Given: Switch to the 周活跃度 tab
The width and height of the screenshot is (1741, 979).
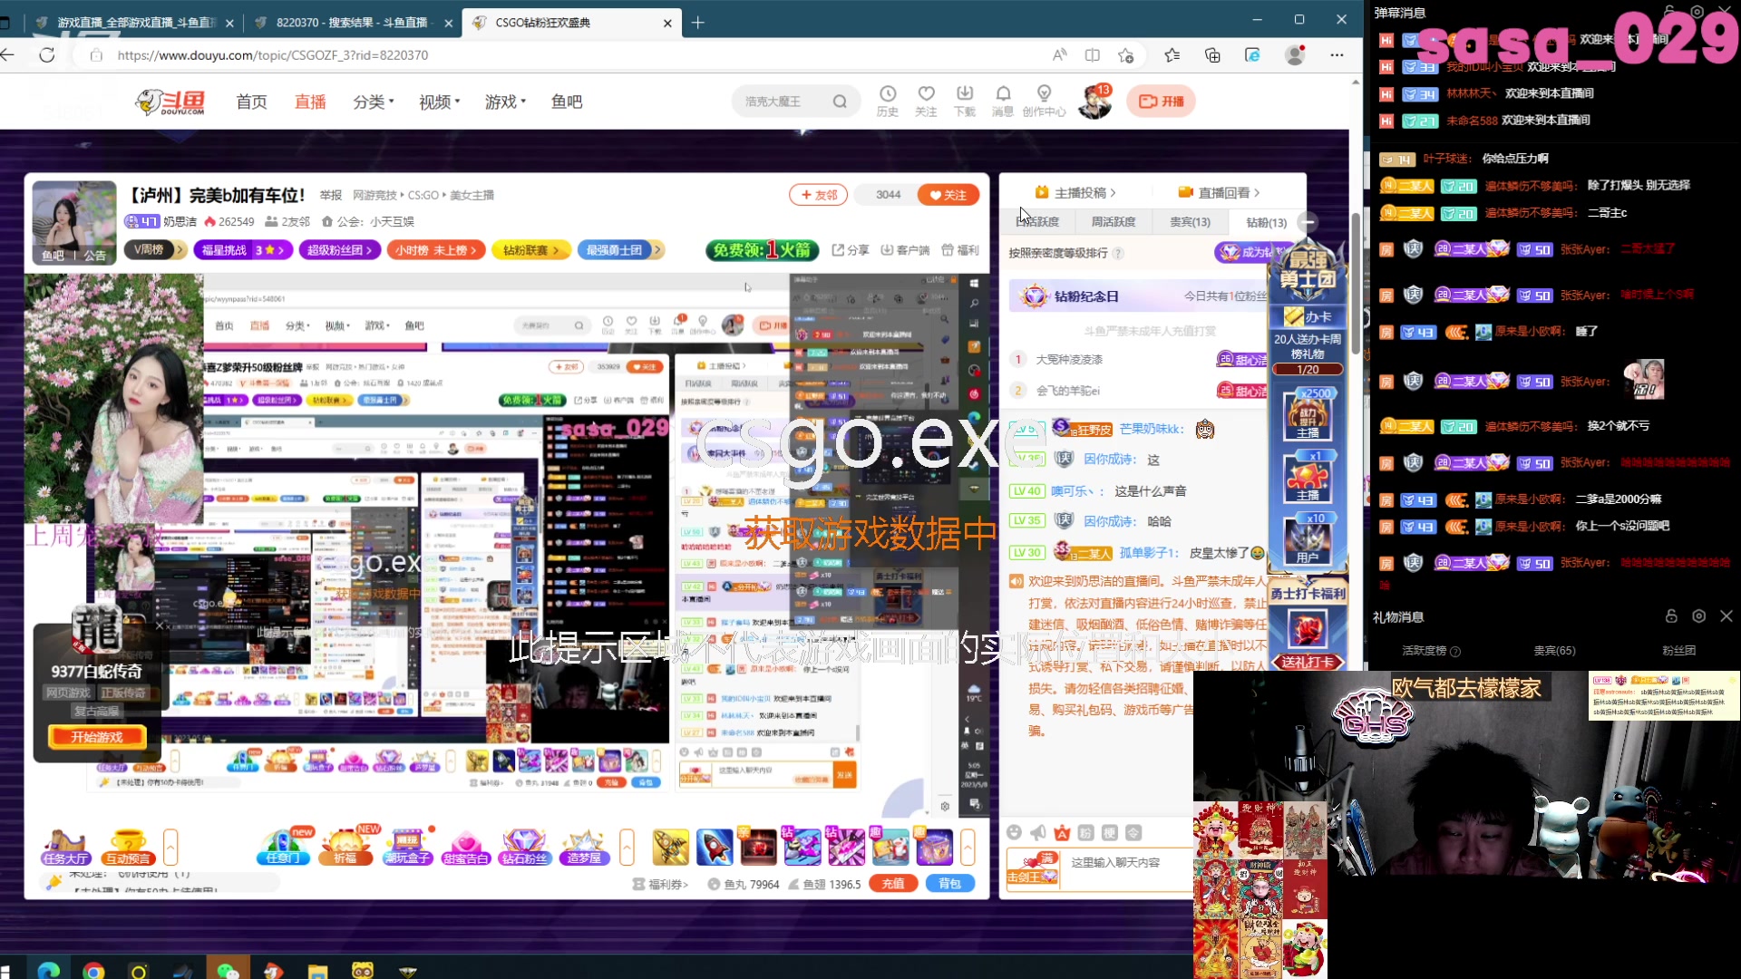Looking at the screenshot, I should point(1113,222).
